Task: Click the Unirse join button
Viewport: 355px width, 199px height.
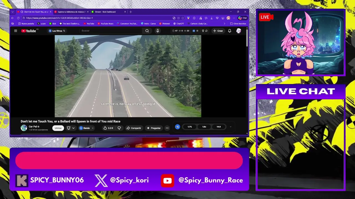Action: click(x=58, y=128)
